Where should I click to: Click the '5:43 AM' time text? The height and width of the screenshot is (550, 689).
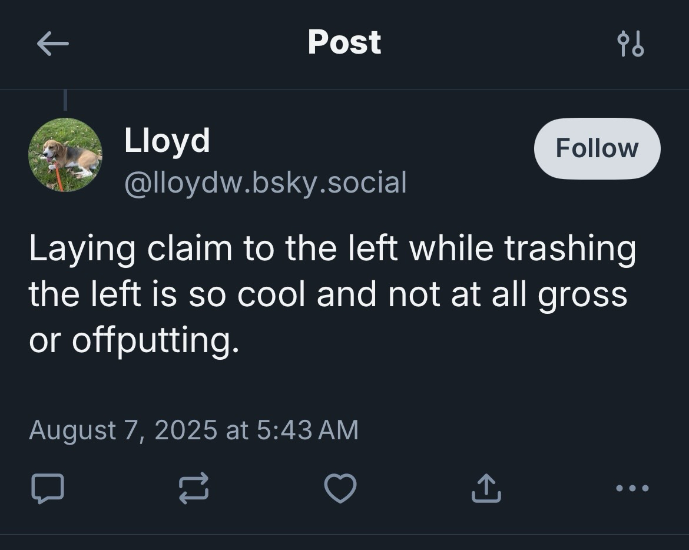(x=307, y=430)
